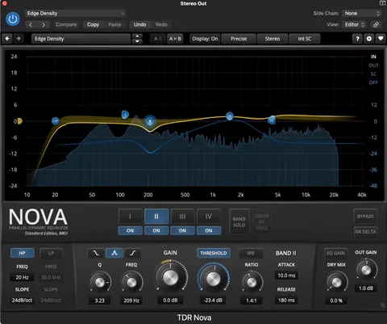Show the IN analyzer option
The height and width of the screenshot is (324, 387).
point(373,57)
